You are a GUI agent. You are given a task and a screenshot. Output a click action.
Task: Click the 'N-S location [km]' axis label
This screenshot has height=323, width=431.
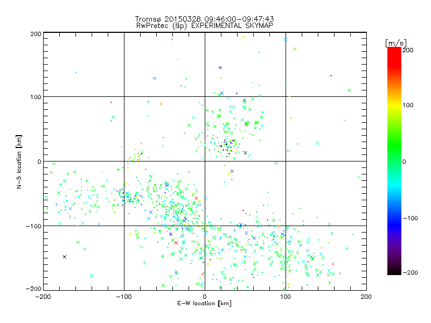pos(19,161)
